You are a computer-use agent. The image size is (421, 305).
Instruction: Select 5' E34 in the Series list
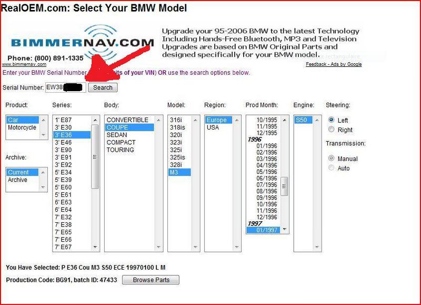click(x=72, y=172)
